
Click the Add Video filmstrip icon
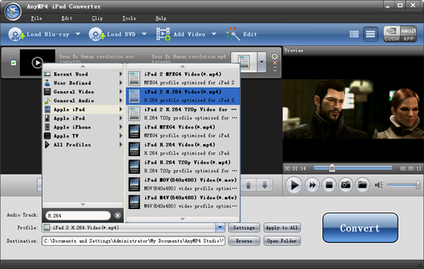tap(163, 34)
